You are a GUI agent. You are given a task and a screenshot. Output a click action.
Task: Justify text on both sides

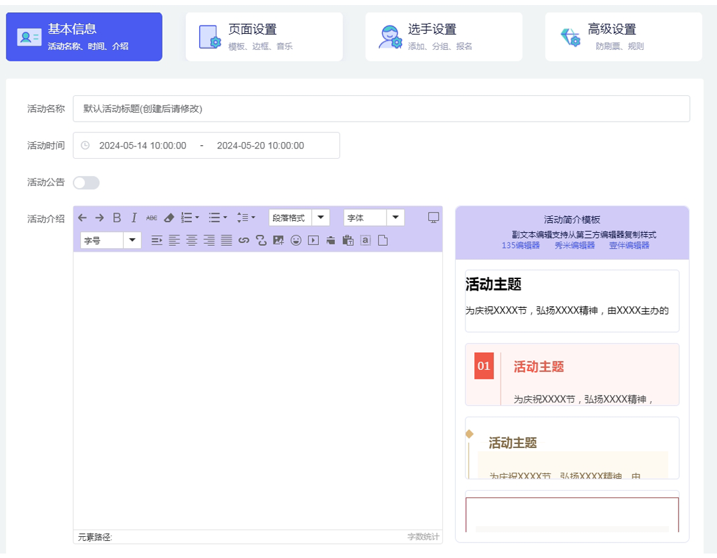coord(227,241)
